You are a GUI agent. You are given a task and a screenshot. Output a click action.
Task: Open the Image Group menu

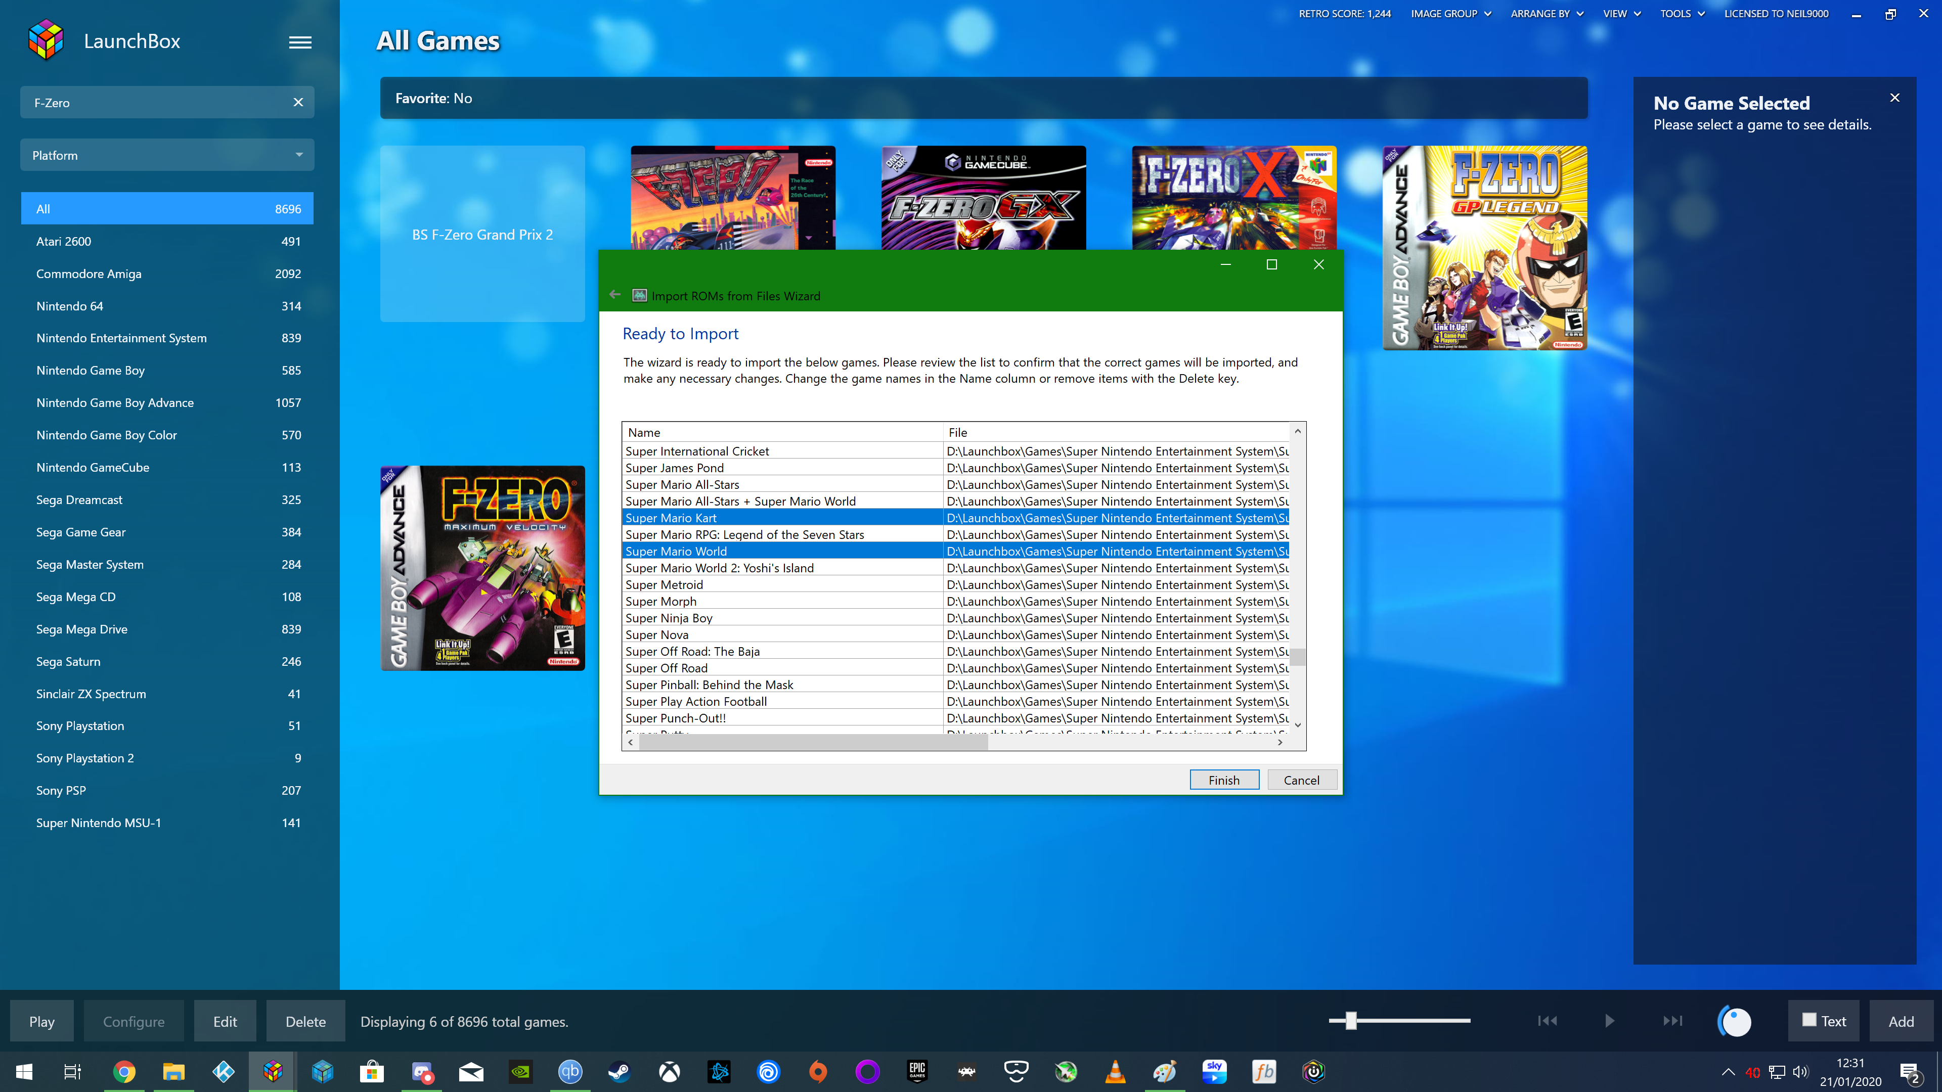click(1450, 14)
